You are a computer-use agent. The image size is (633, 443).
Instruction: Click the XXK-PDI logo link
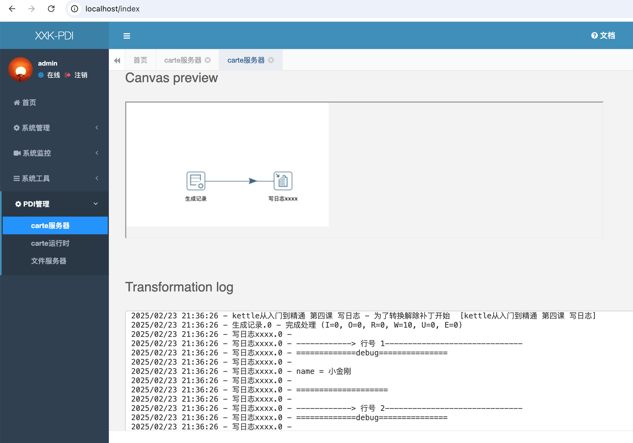coord(54,36)
